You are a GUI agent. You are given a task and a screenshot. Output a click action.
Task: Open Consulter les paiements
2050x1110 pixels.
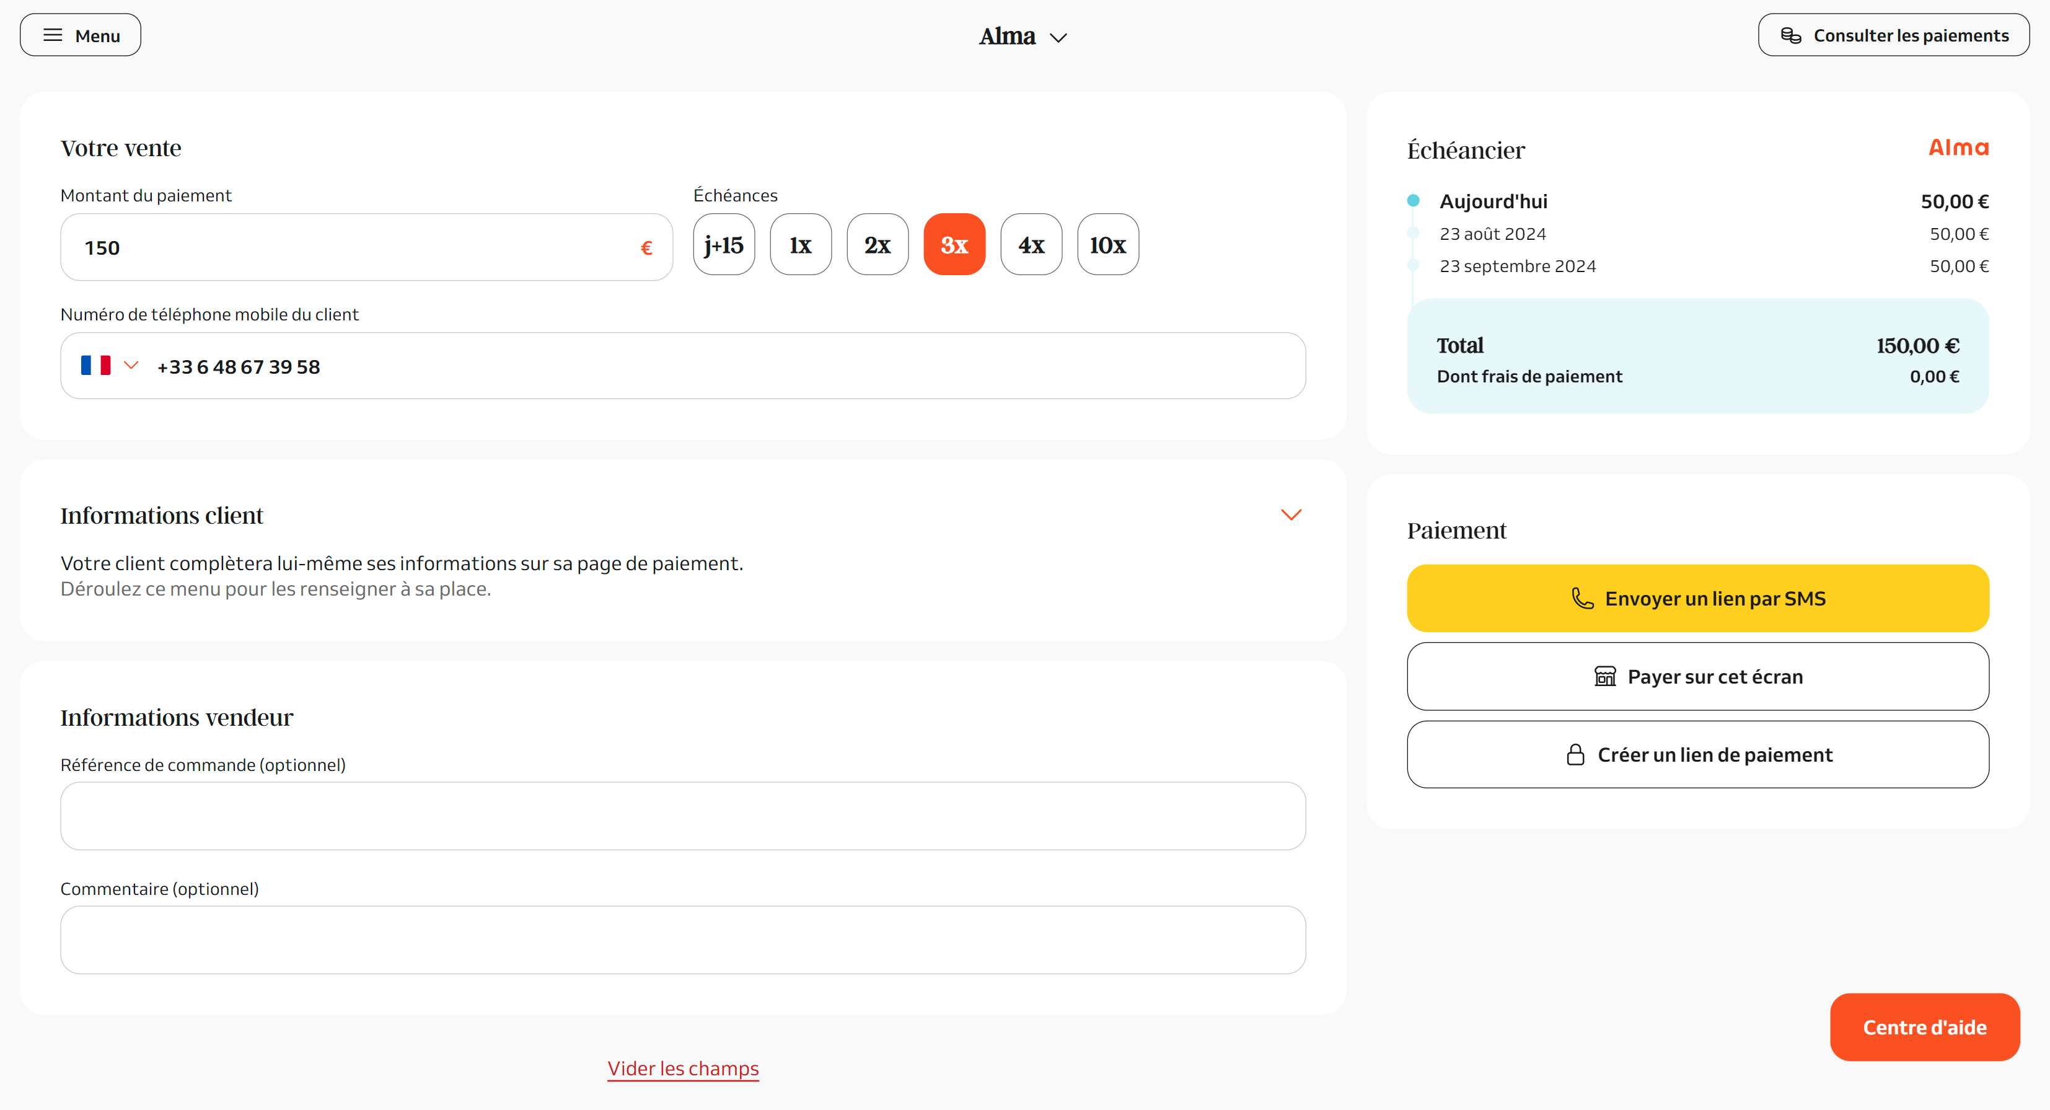(1893, 34)
